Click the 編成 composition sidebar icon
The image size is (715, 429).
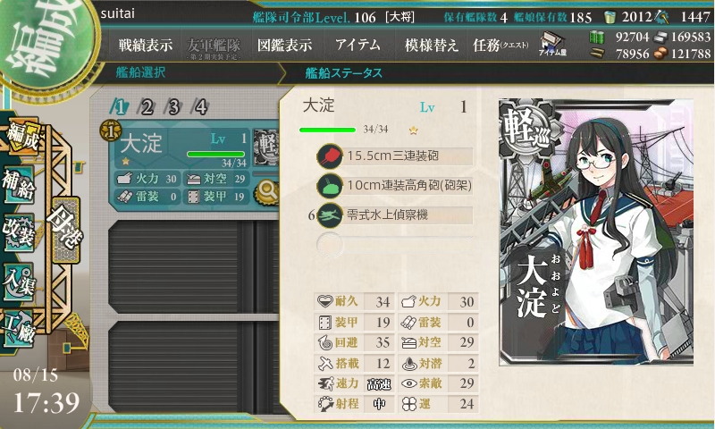tap(21, 137)
